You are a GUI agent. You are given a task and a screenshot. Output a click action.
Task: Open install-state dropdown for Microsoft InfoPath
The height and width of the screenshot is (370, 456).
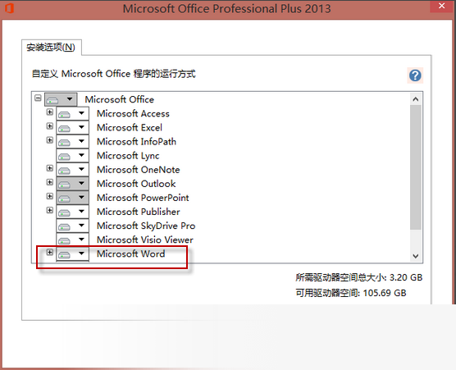(x=72, y=141)
